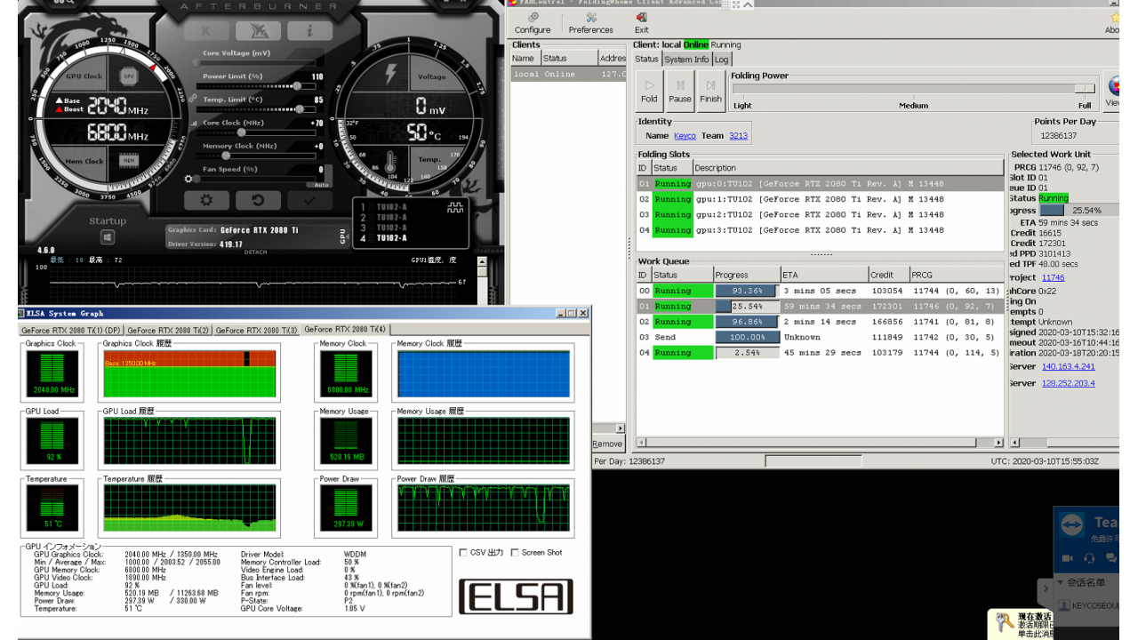Select GeForce RTX 2080 Ti(2) tab in ELSA
The height and width of the screenshot is (640, 1138).
168,330
